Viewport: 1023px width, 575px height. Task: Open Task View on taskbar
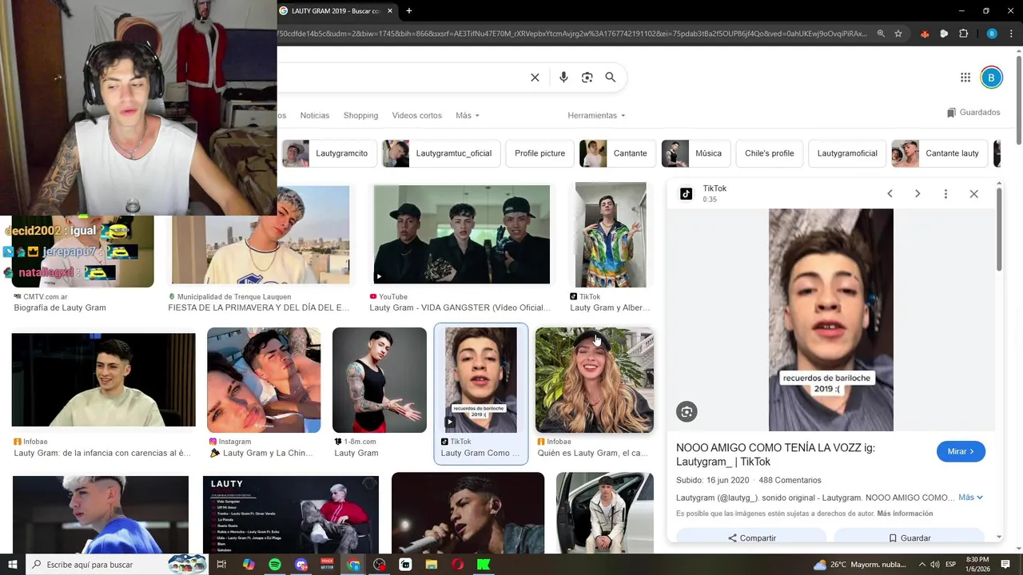point(221,565)
